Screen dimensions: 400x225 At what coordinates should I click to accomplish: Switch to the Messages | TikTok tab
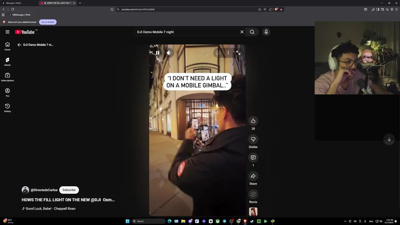click(x=19, y=3)
